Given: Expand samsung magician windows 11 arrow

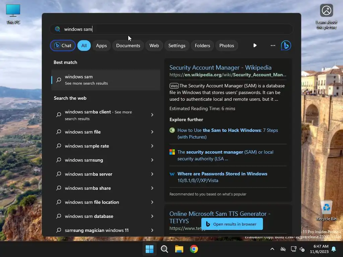Looking at the screenshot, I should 152,230.
